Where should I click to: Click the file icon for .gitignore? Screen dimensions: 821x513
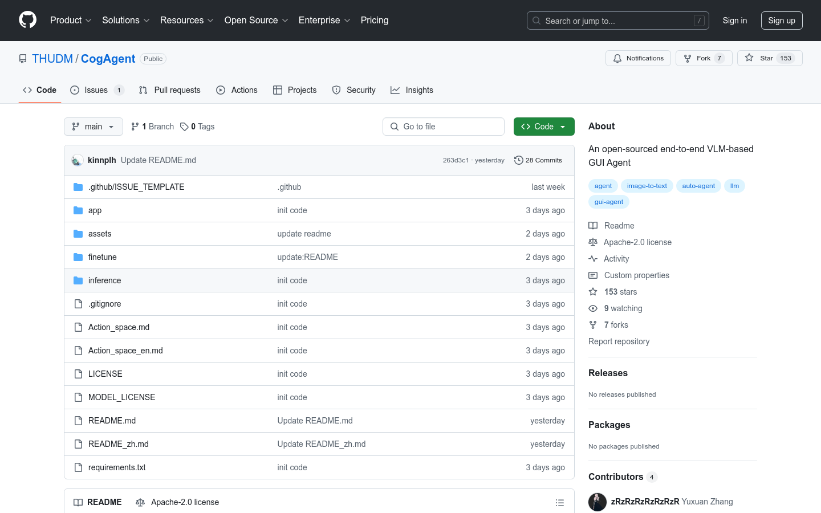(78, 304)
